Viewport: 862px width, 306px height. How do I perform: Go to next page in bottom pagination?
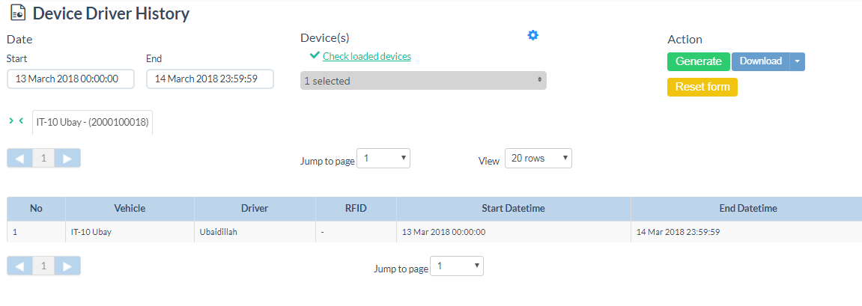[x=67, y=266]
